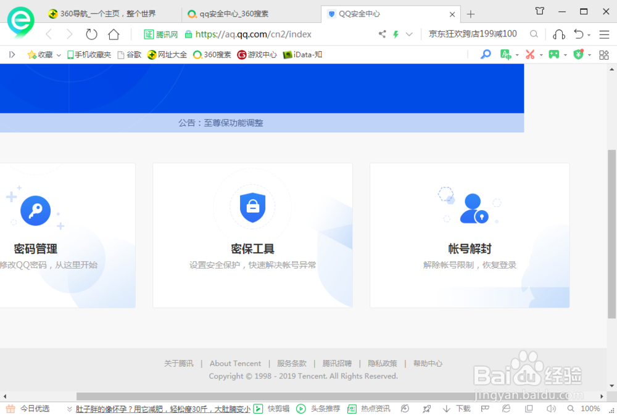Open dropdown arrow next to scissors icon

pyautogui.click(x=541, y=55)
